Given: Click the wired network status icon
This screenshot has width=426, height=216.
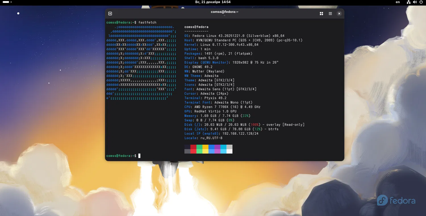Looking at the screenshot, I should [x=408, y=2].
